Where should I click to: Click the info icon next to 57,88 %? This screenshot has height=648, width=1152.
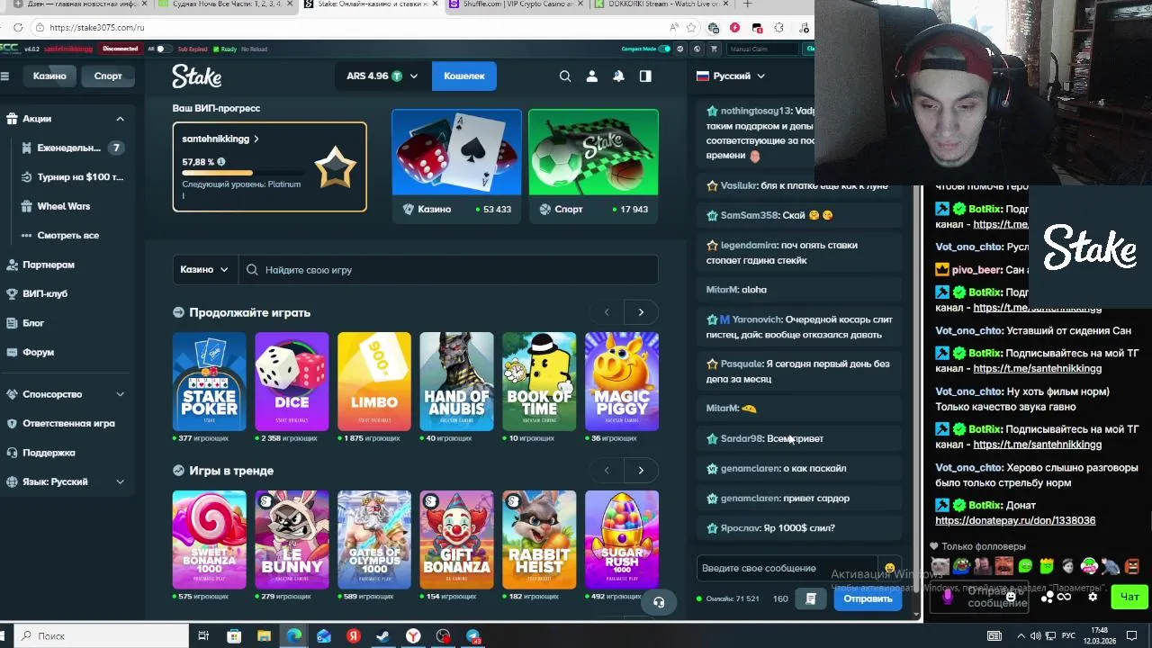pos(221,162)
